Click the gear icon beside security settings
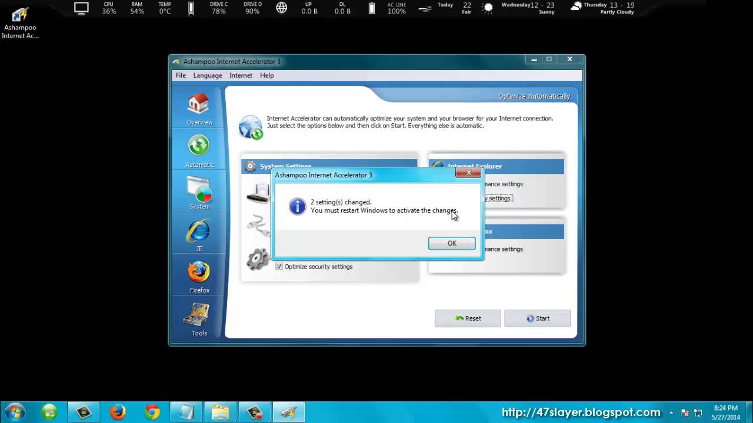753x423 pixels. pyautogui.click(x=258, y=259)
